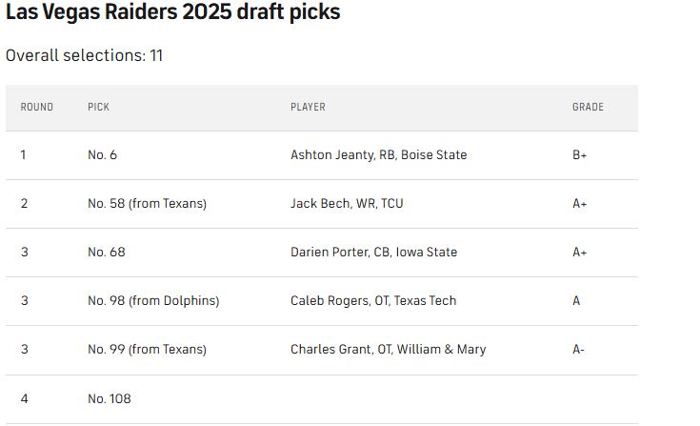The image size is (700, 426).
Task: Select the No. 108 pick cell
Action: click(x=110, y=398)
